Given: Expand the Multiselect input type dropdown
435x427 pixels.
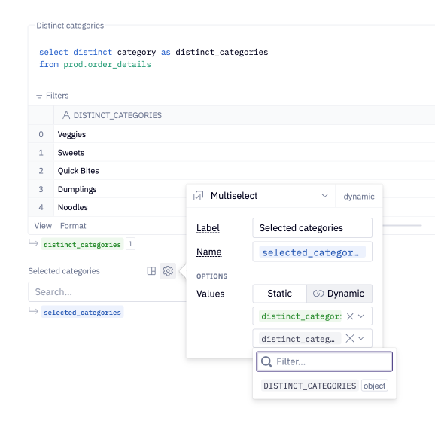Looking at the screenshot, I should click(324, 196).
